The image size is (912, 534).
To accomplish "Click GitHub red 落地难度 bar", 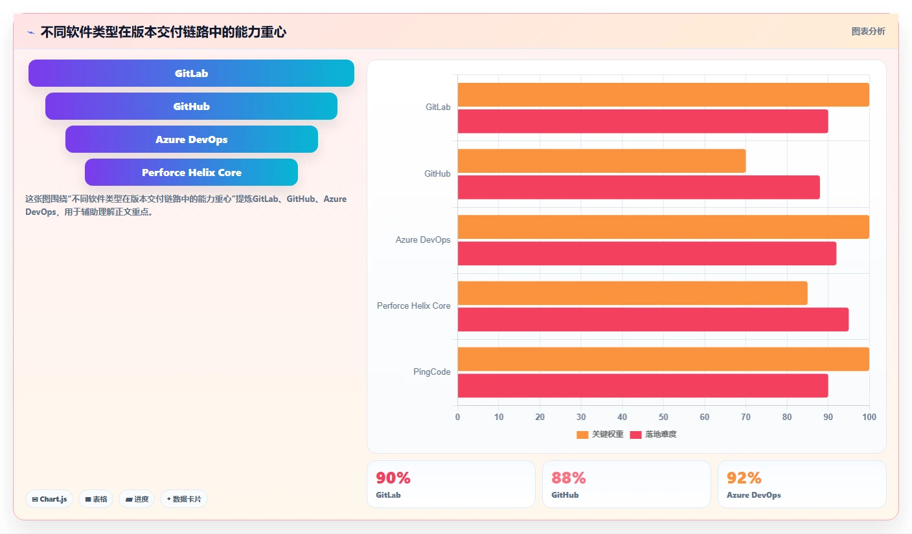I will (639, 187).
